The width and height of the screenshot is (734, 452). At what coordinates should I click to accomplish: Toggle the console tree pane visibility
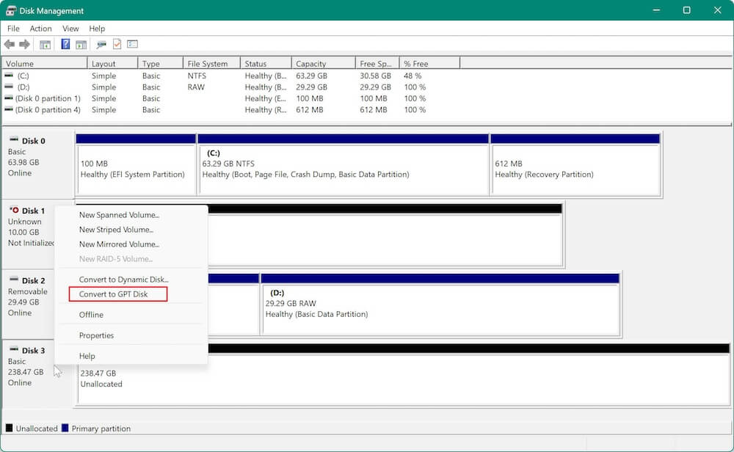coord(45,43)
